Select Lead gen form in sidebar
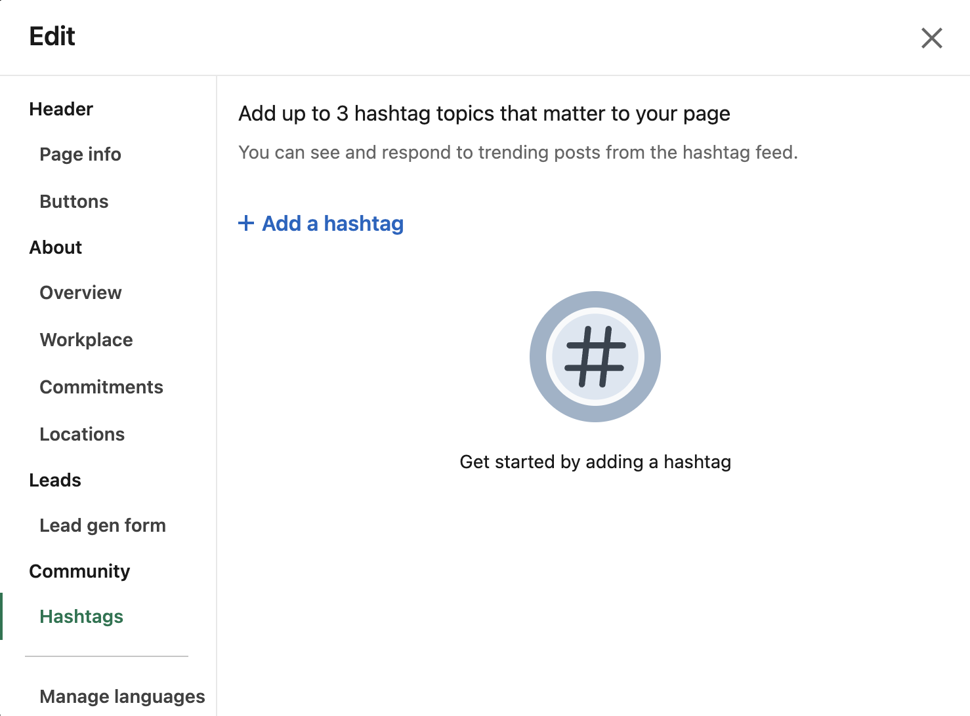 [x=102, y=525]
